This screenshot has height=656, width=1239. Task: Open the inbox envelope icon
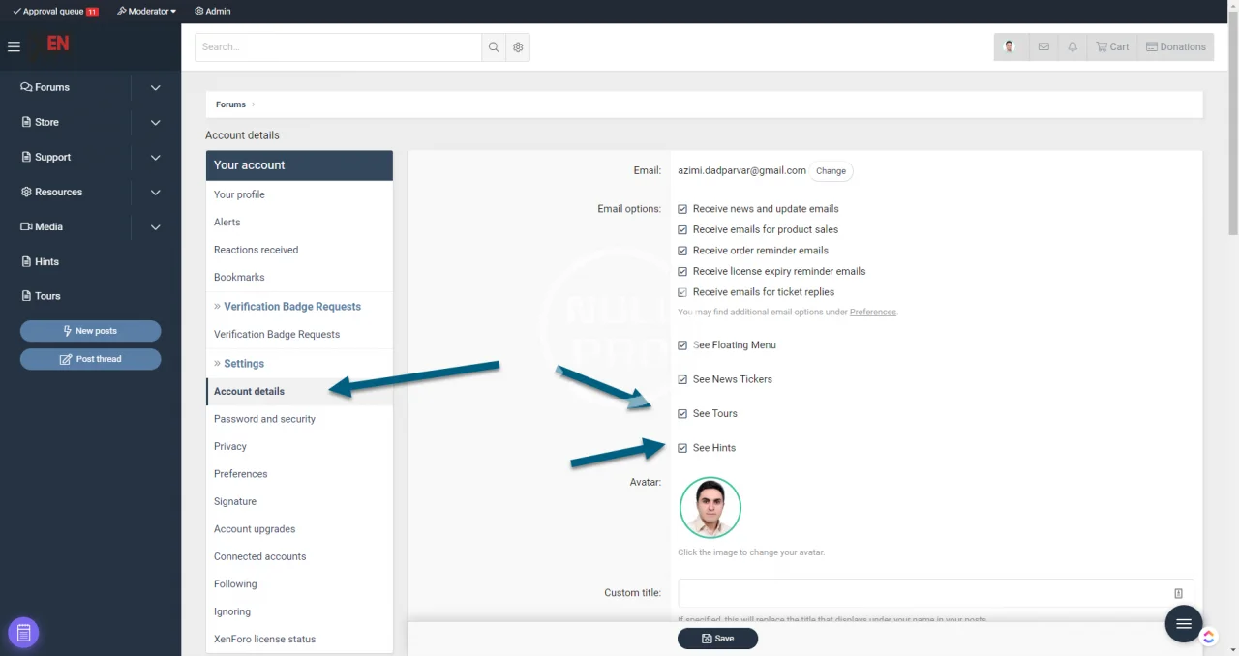click(x=1043, y=46)
